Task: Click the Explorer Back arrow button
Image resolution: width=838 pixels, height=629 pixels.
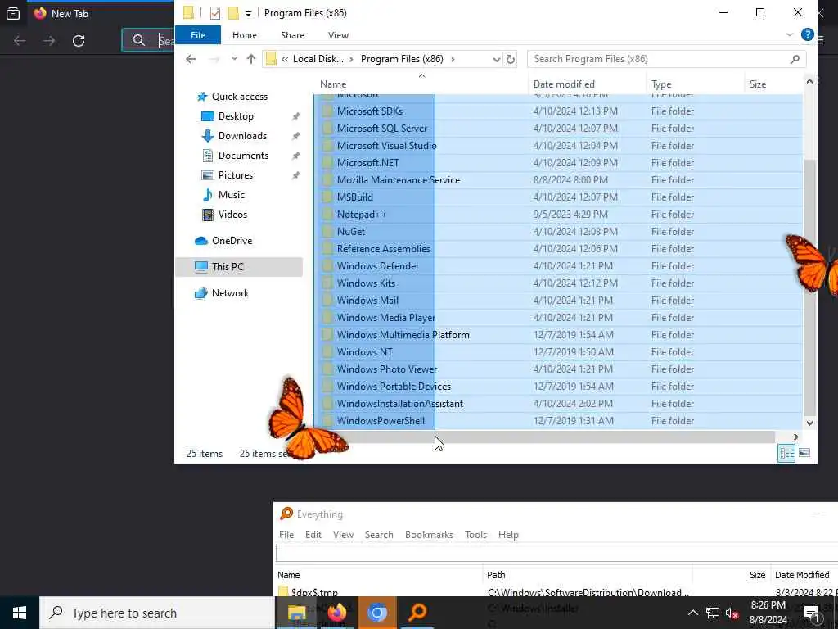Action: click(x=191, y=59)
